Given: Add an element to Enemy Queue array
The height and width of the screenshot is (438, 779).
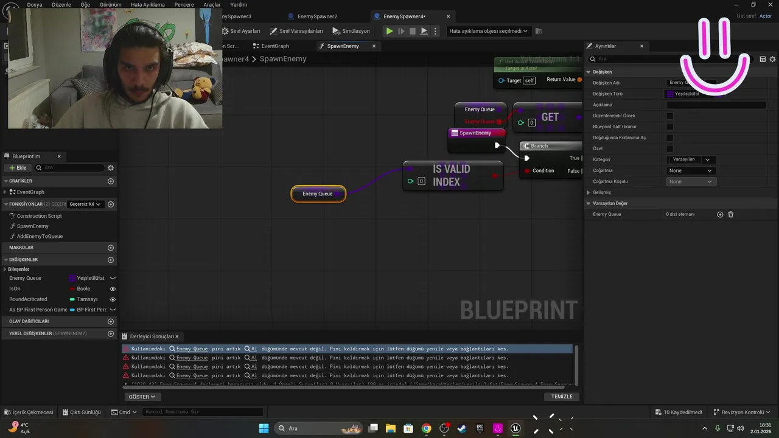Looking at the screenshot, I should [720, 214].
